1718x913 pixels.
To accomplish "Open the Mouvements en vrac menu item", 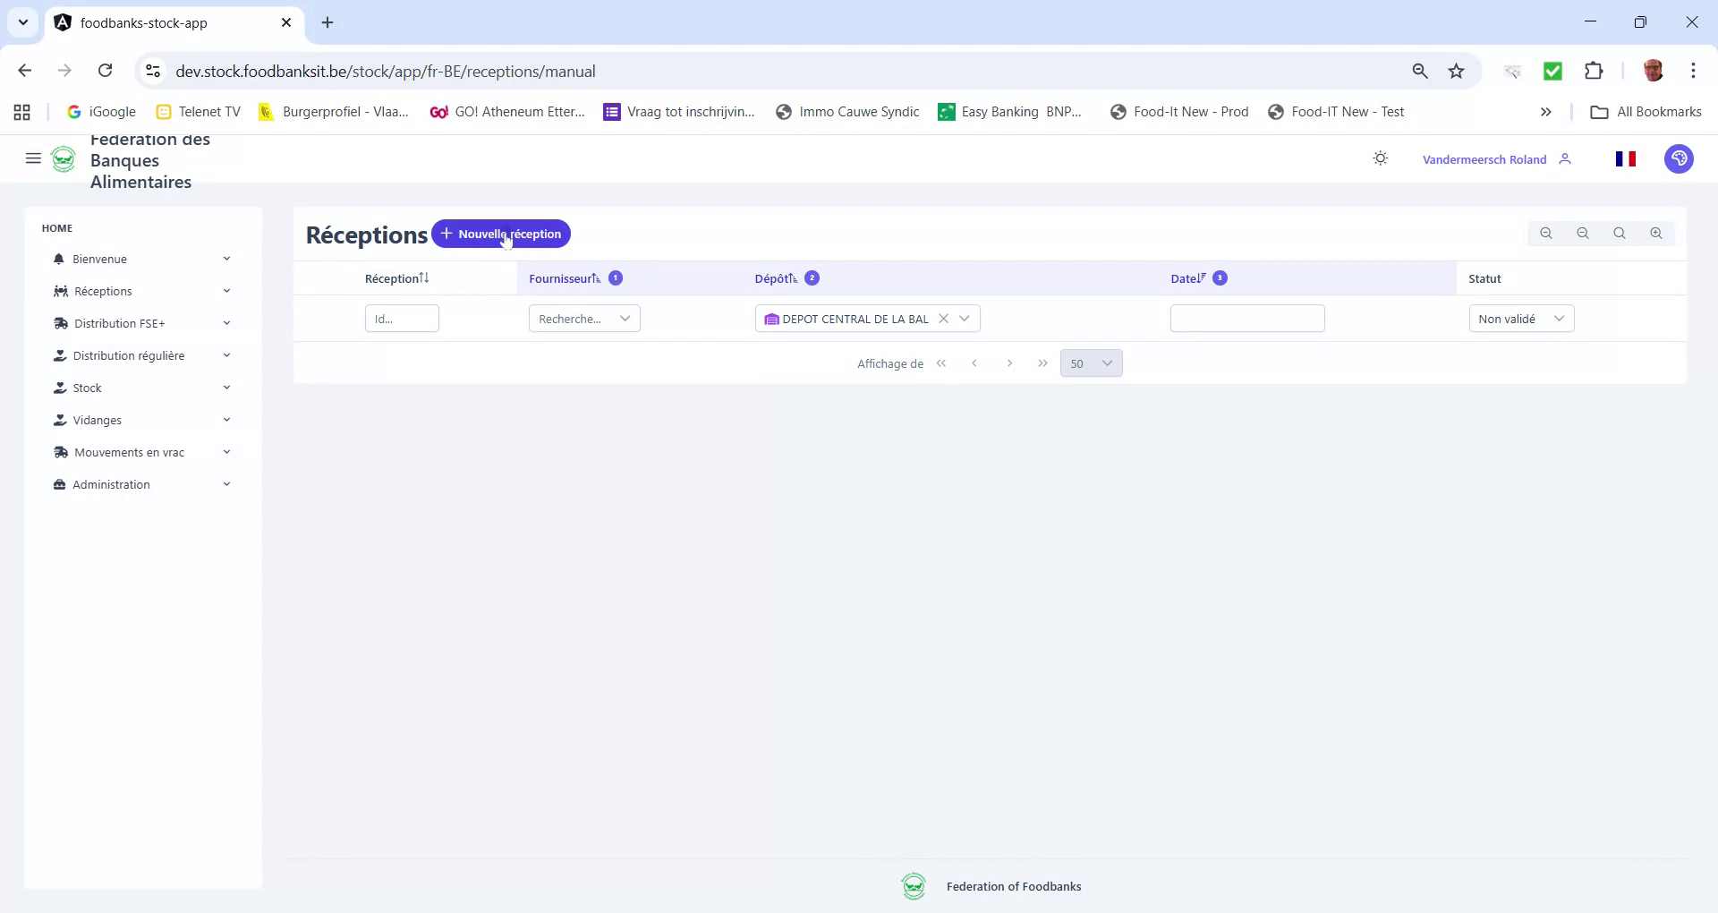I will click(x=128, y=452).
